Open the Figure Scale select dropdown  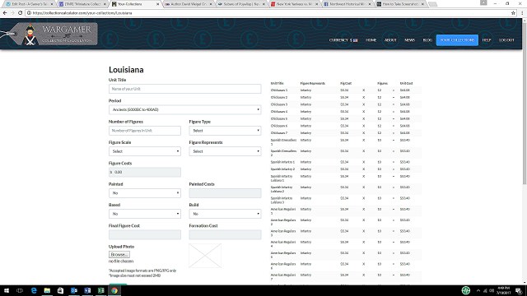[x=145, y=151]
